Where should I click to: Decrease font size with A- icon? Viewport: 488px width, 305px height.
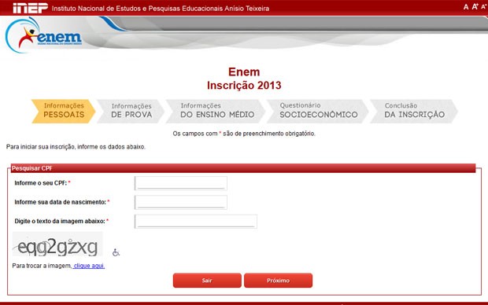tap(483, 7)
